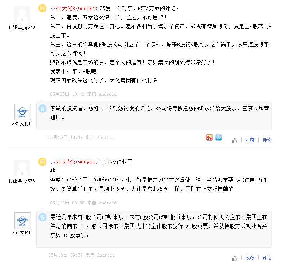281x262 pixels.
Task: Like the second answer with thumbs-up
Action: point(235,258)
